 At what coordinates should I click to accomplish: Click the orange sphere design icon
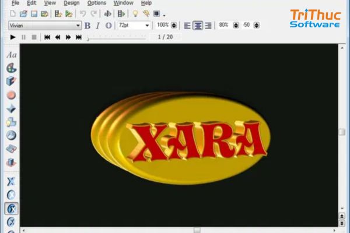[11, 95]
